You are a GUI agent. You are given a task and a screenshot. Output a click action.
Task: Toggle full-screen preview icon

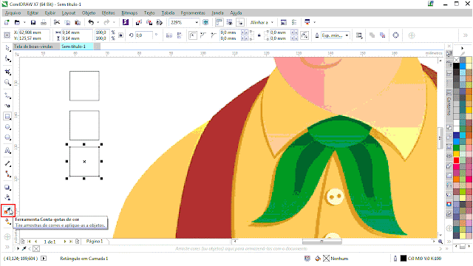[205, 22]
